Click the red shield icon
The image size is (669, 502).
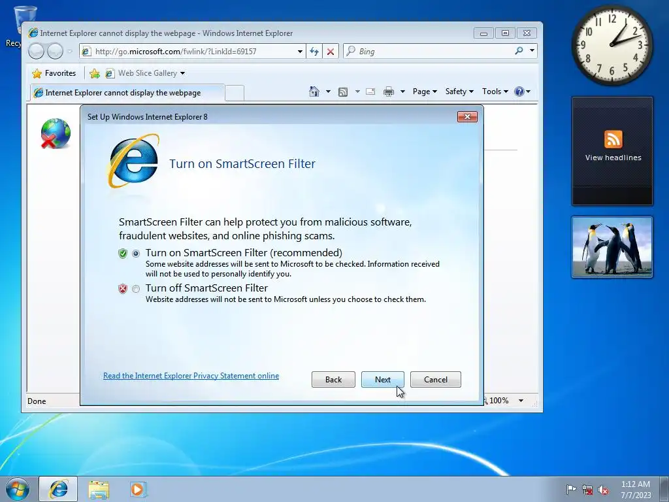(123, 289)
